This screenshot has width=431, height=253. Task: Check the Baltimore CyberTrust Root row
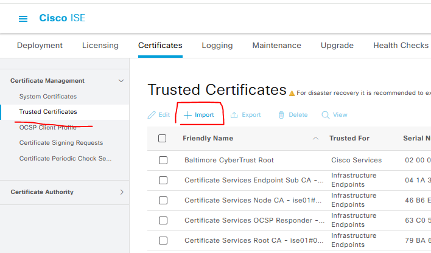click(x=163, y=160)
